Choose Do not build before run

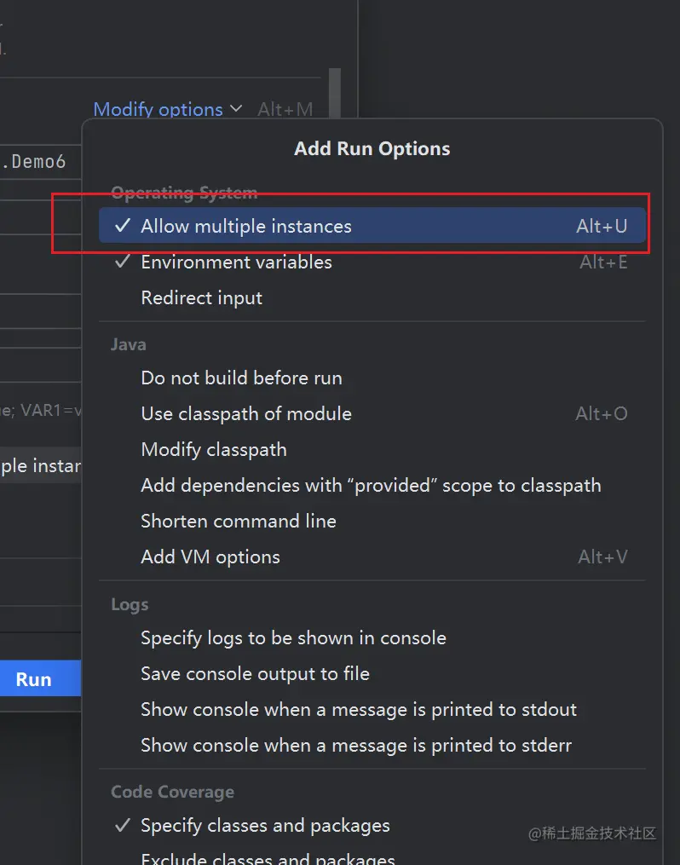click(241, 378)
